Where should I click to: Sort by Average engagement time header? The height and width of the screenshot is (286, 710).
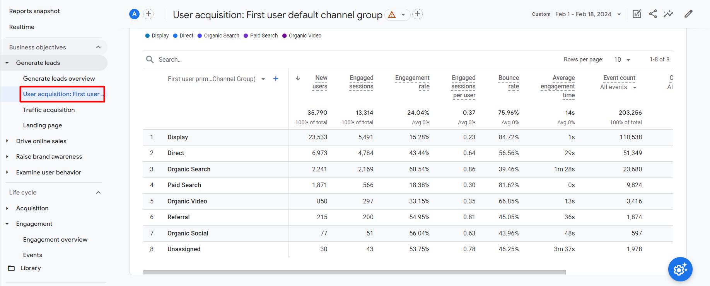(558, 86)
